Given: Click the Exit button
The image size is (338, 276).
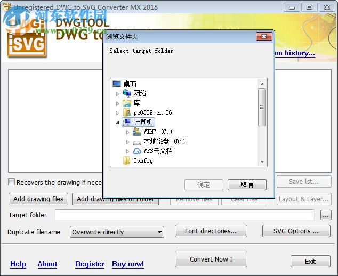Looking at the screenshot, I should point(310,262).
